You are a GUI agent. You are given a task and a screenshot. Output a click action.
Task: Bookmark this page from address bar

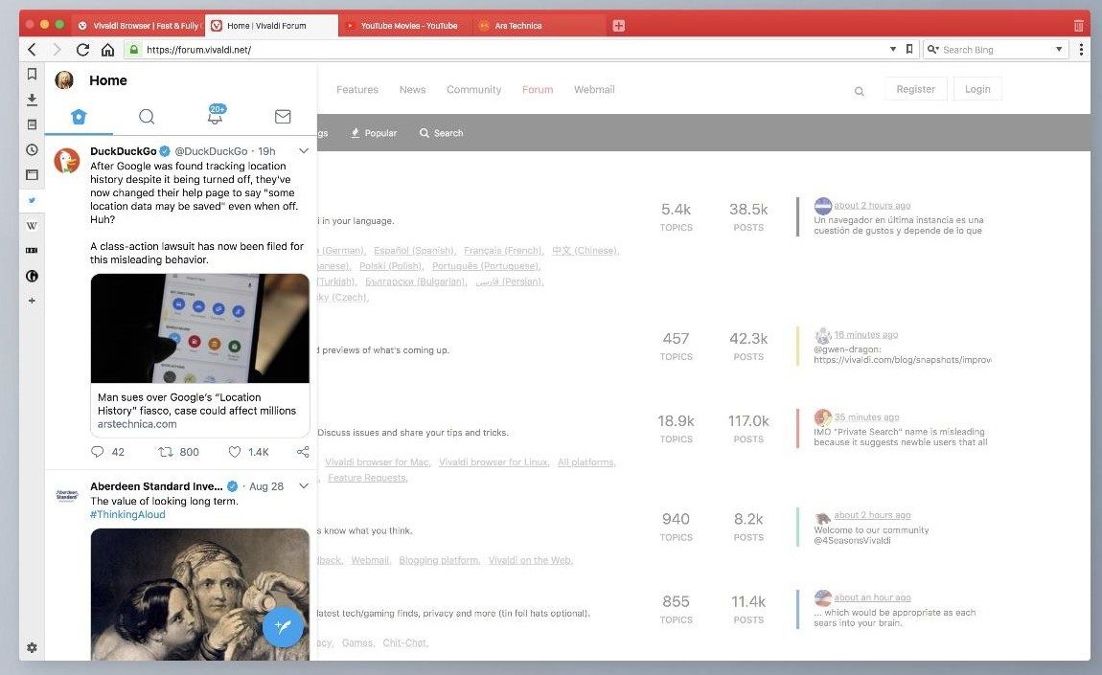909,49
